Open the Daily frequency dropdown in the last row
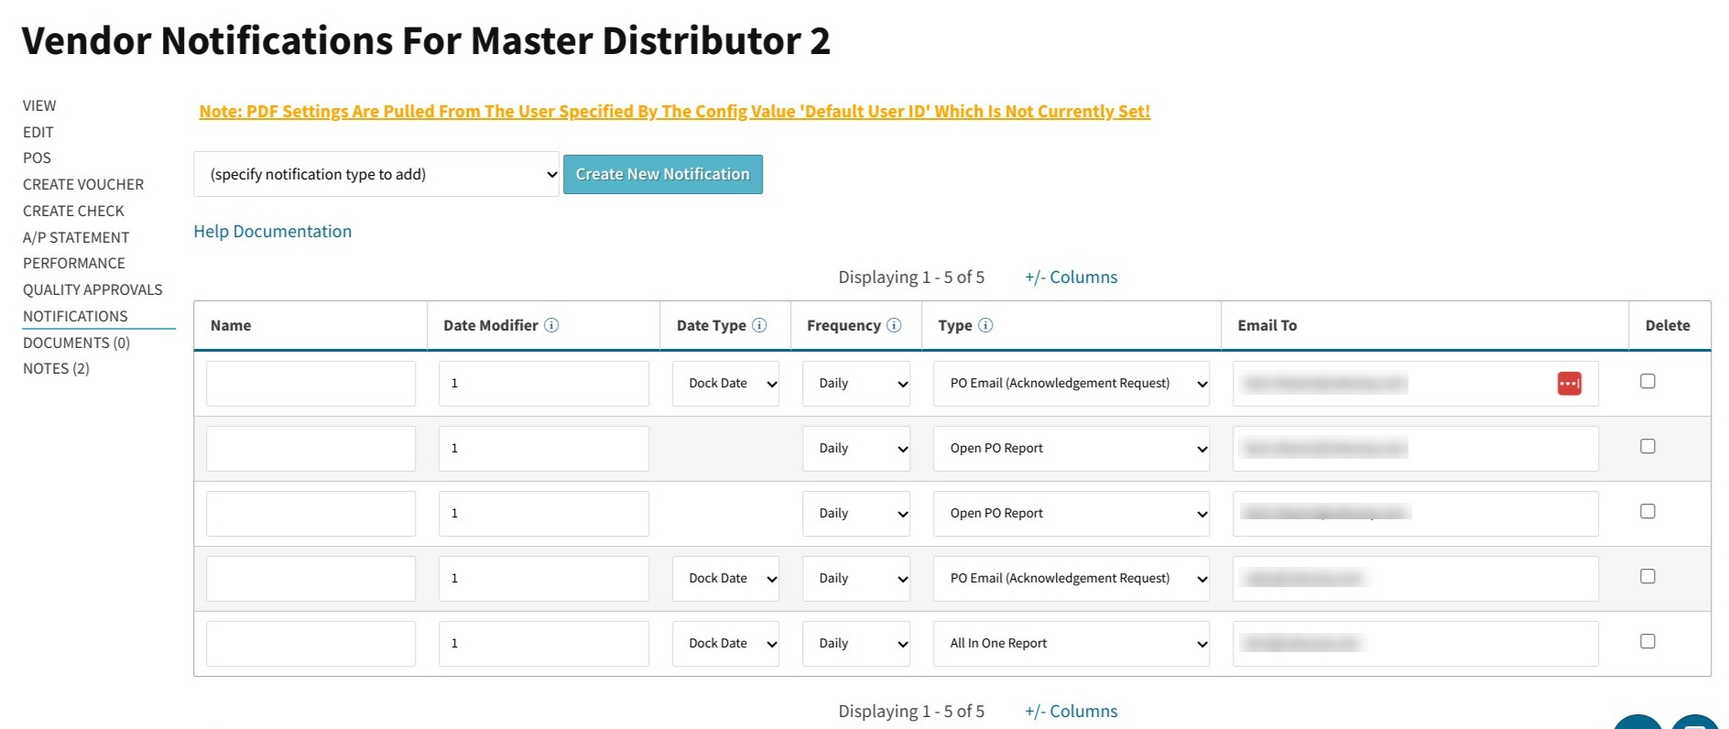The image size is (1729, 729). point(856,644)
